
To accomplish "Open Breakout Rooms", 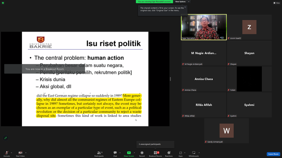I will coord(156,154).
